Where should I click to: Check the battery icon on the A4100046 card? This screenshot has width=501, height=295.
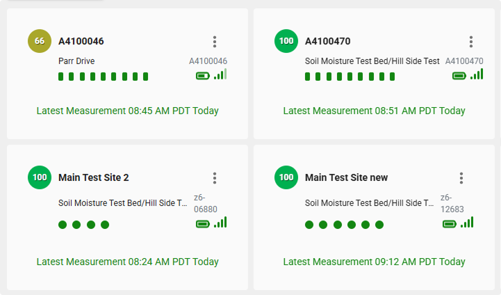pos(203,76)
